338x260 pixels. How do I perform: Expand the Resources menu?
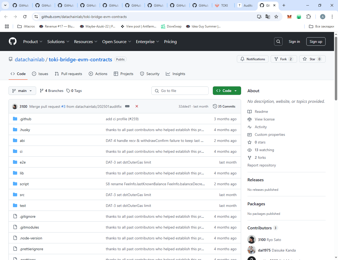[x=86, y=41]
